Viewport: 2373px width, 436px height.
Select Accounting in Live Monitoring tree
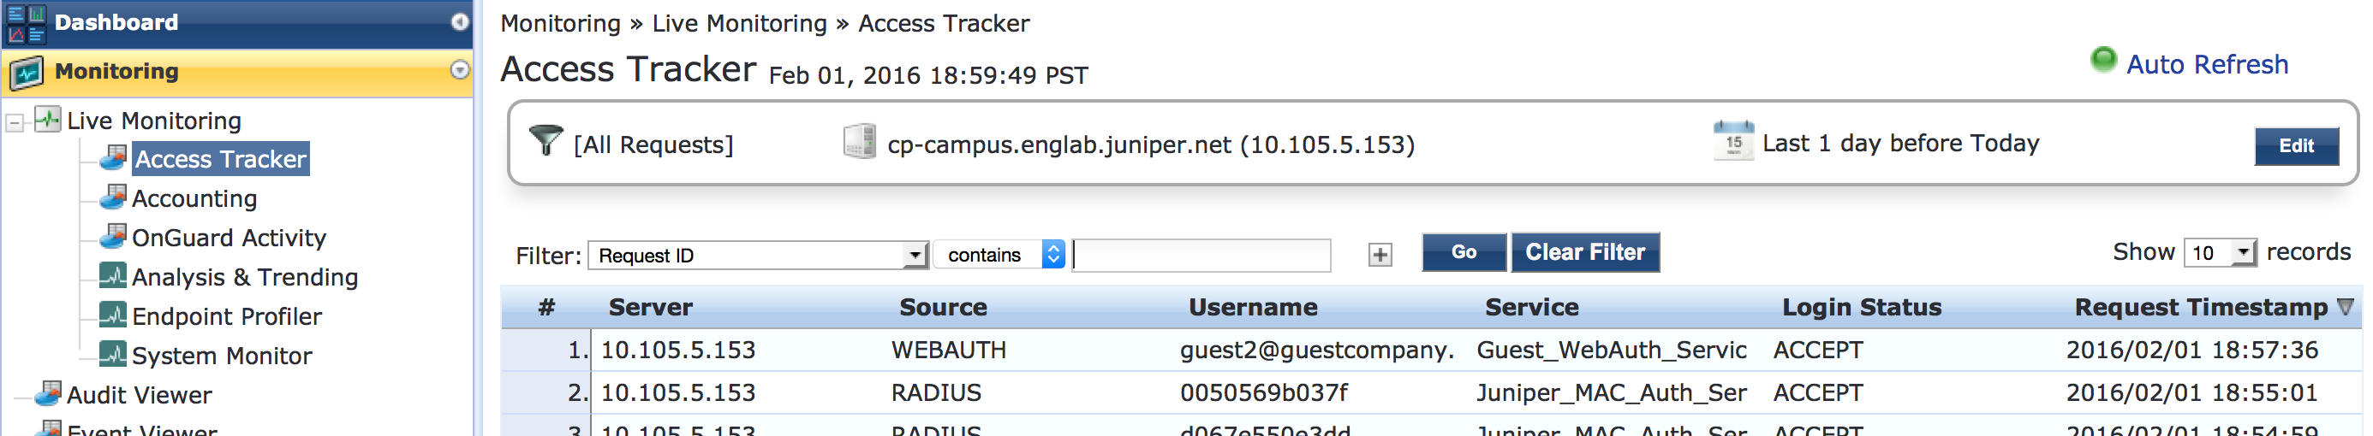tap(194, 198)
